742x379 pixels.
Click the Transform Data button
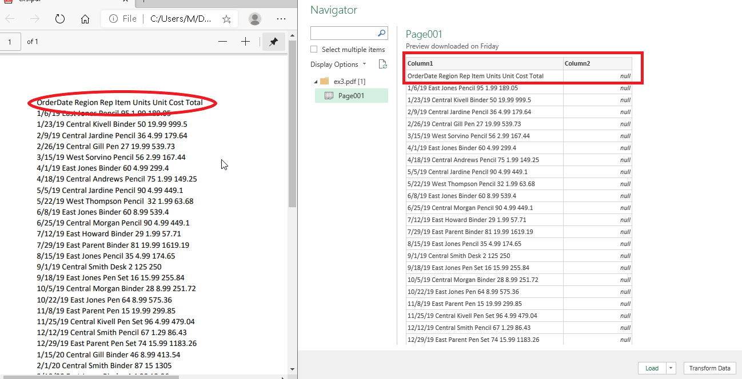click(710, 368)
